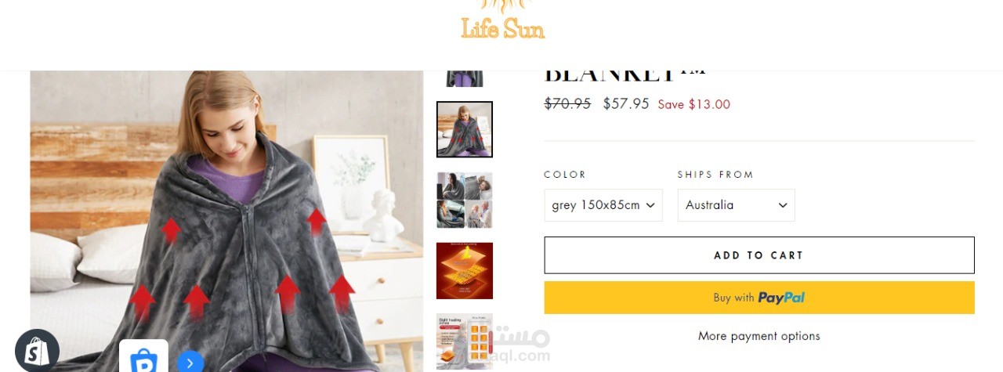Click the Add to Cart button

coord(759,255)
